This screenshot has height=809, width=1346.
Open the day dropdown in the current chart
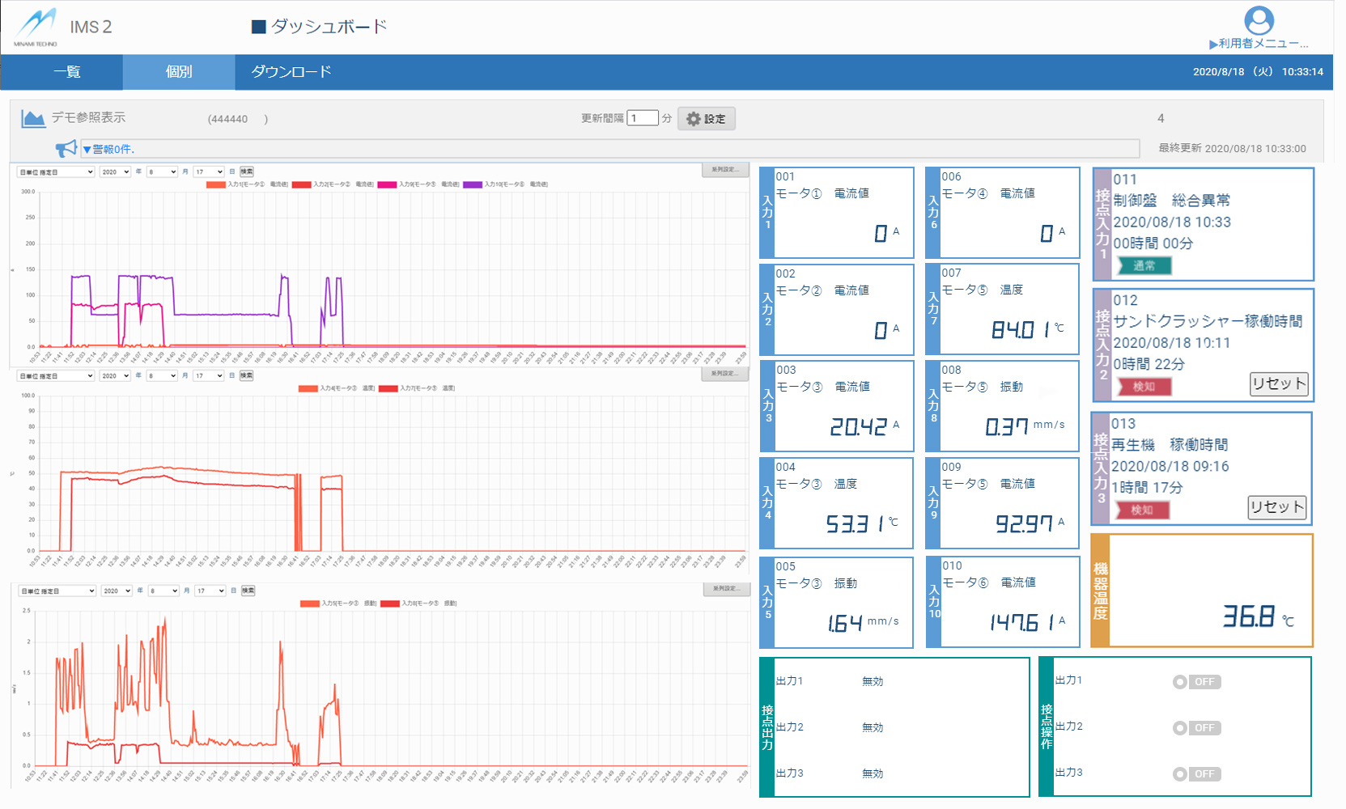[209, 172]
